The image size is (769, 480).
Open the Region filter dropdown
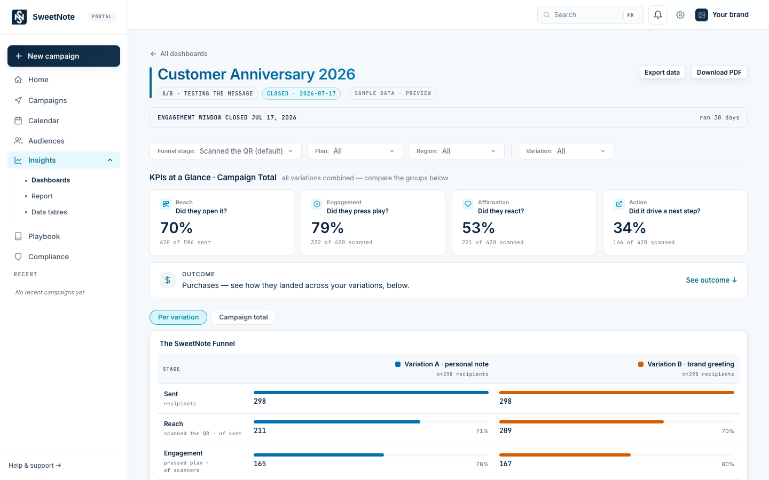click(457, 151)
